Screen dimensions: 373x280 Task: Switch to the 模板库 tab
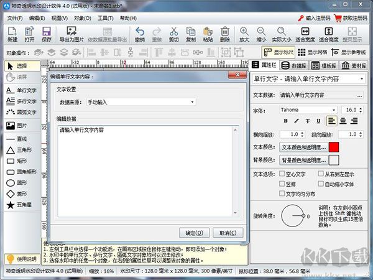coord(327,65)
